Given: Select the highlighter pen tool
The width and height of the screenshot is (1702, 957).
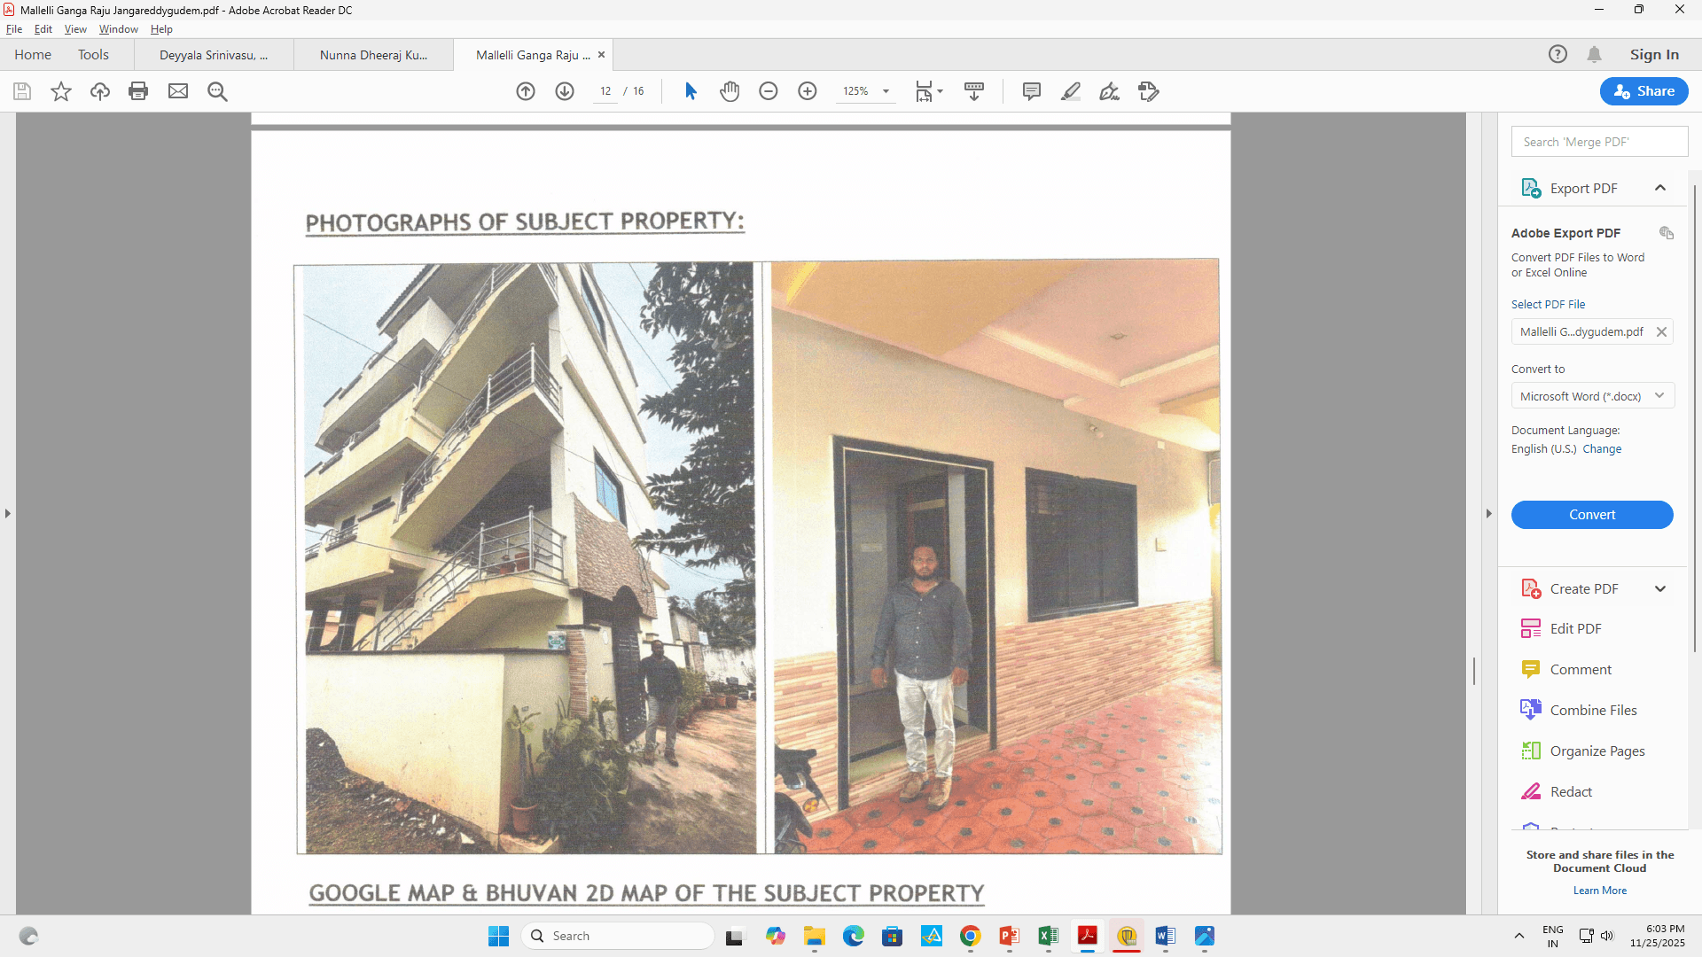Looking at the screenshot, I should 1071,91.
